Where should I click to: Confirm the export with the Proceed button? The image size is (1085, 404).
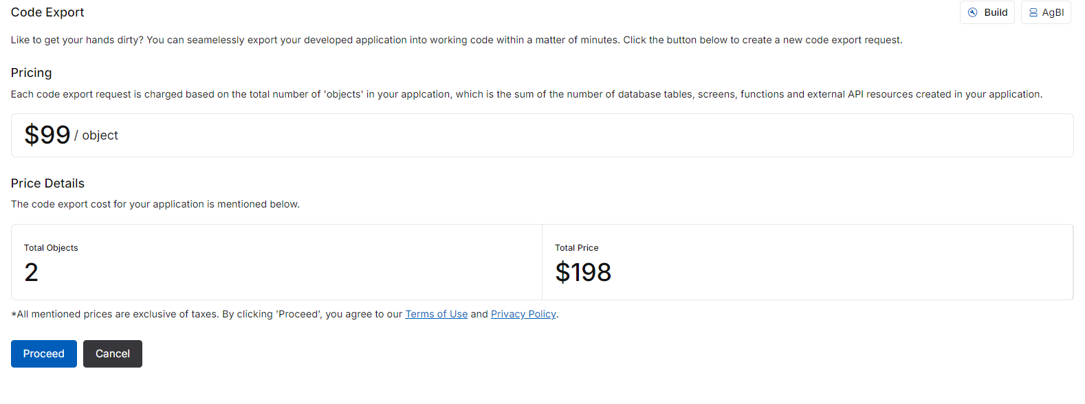pos(44,354)
